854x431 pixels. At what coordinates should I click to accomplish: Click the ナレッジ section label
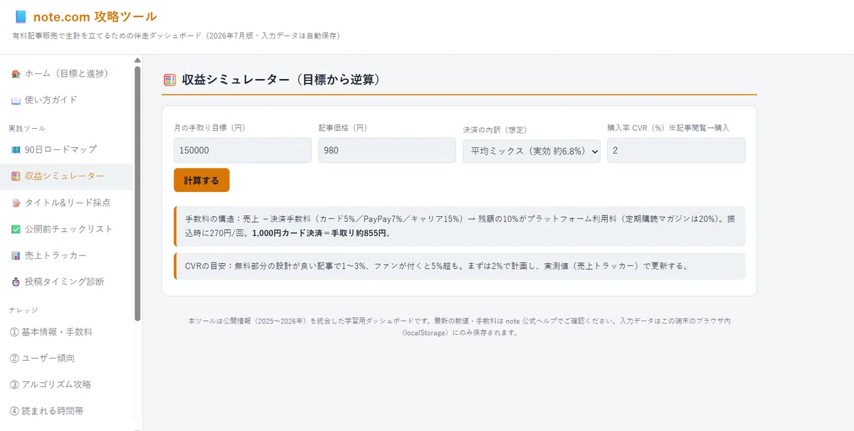tap(23, 310)
